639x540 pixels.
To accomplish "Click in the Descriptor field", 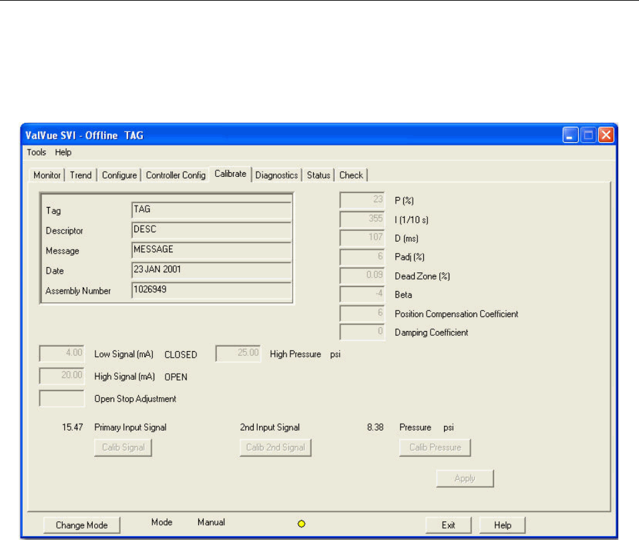I will click(212, 230).
